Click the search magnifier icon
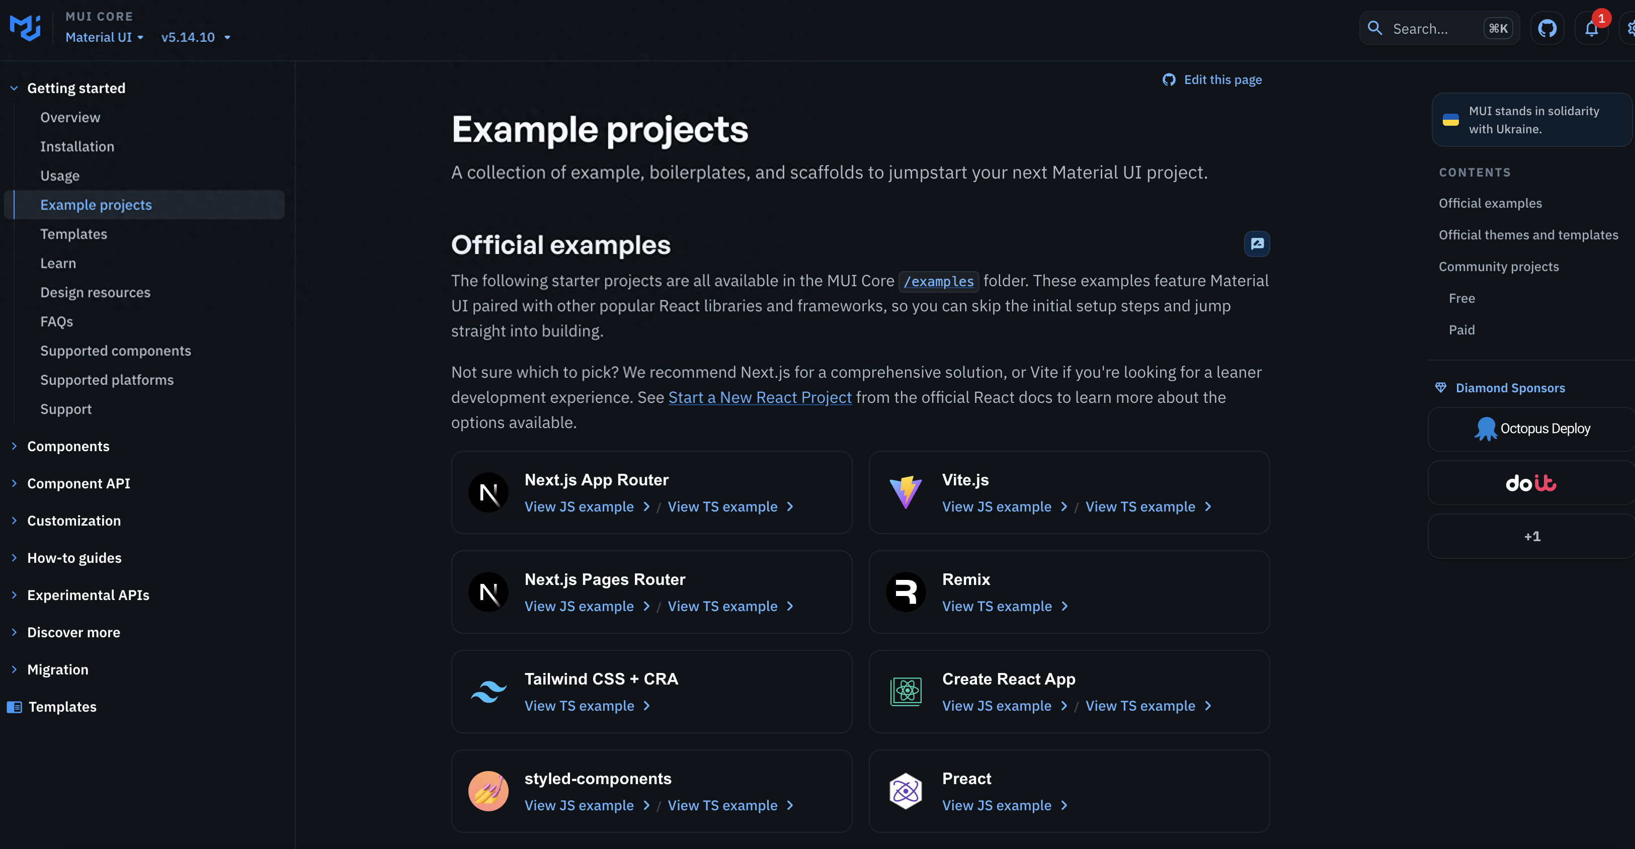The width and height of the screenshot is (1635, 849). click(x=1375, y=28)
